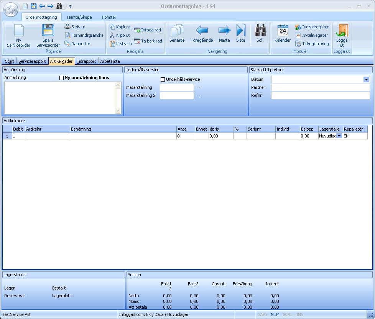Screen dimensions: 375x319
Task: Click the Partner input field
Action: (x=321, y=88)
